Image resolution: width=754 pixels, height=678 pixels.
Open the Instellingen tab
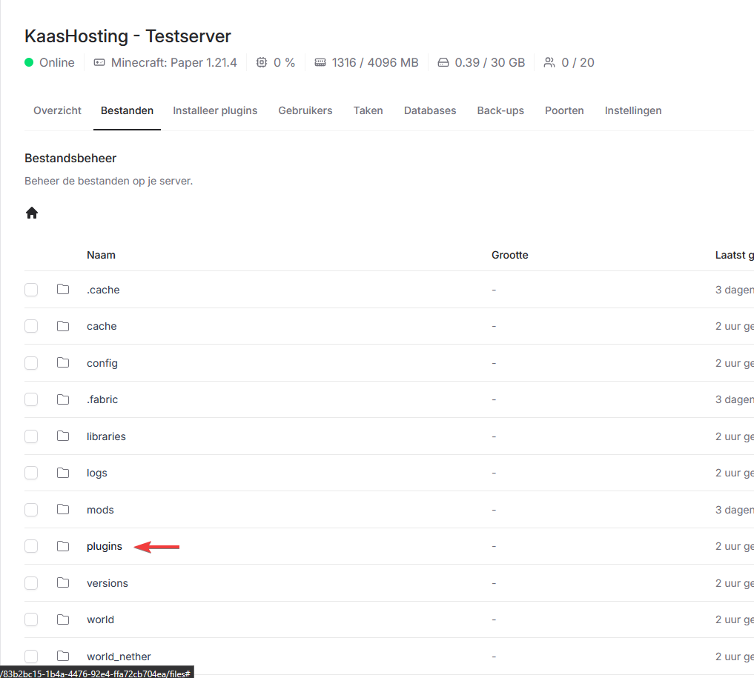tap(633, 110)
